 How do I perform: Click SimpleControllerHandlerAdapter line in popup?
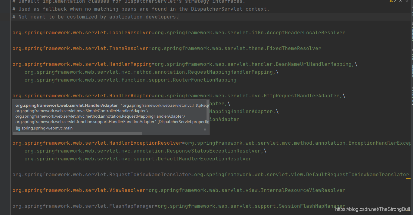pyautogui.click(x=82, y=111)
